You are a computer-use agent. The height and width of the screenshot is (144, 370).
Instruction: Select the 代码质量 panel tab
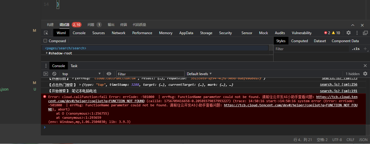[x=139, y=25]
